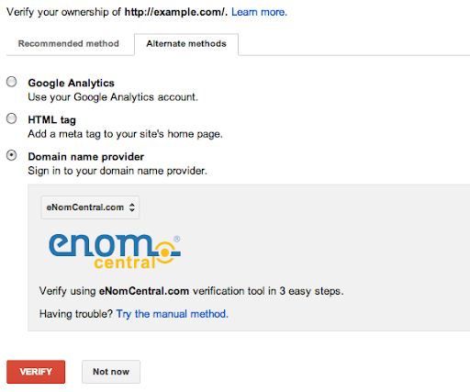Image resolution: width=470 pixels, height=392 pixels.
Task: Select the Google Analytics radio button
Action: pyautogui.click(x=12, y=82)
